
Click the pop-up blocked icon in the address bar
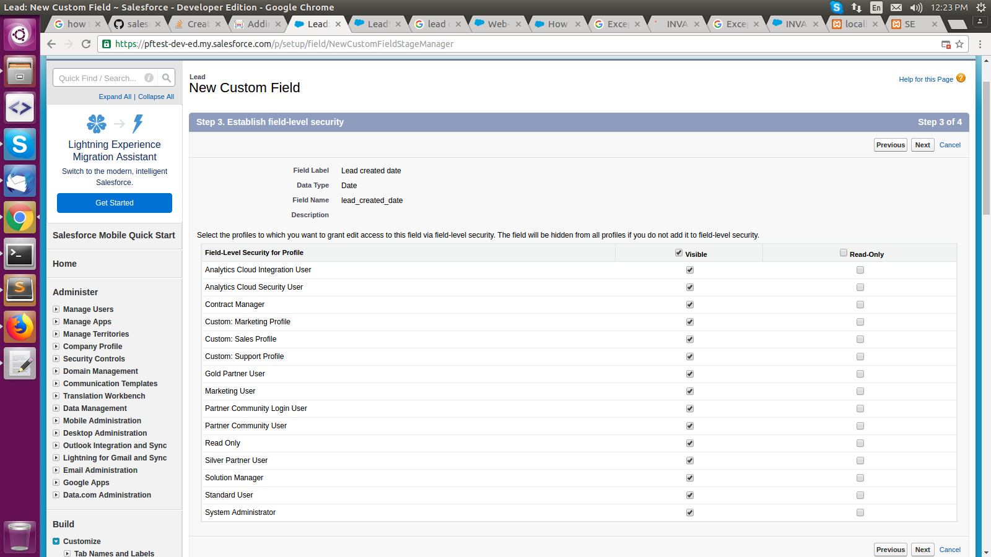pos(946,44)
